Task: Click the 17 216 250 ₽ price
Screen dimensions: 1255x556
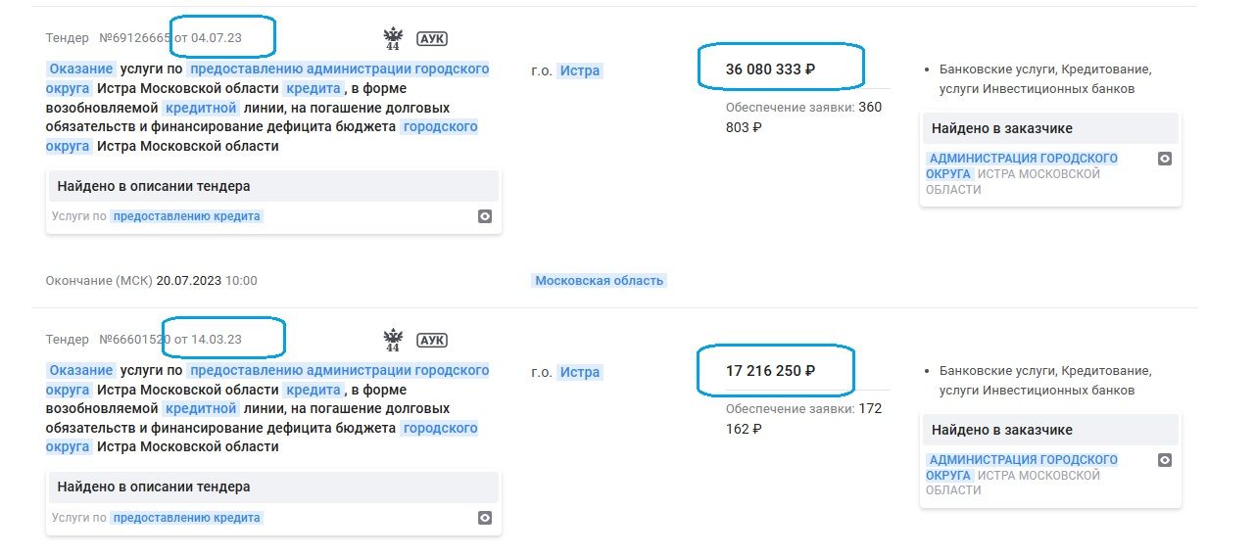Action: (x=770, y=371)
